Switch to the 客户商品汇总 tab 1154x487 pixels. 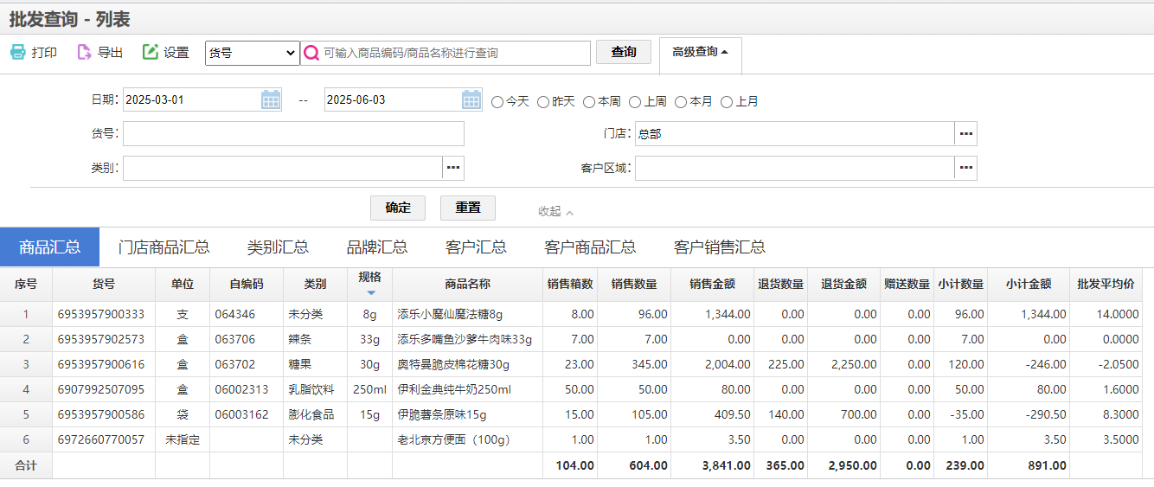590,247
